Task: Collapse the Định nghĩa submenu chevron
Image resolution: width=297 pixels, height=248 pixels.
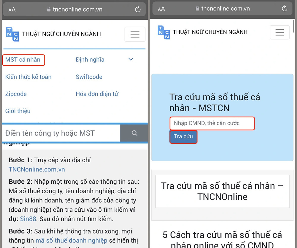Action: pos(131,59)
